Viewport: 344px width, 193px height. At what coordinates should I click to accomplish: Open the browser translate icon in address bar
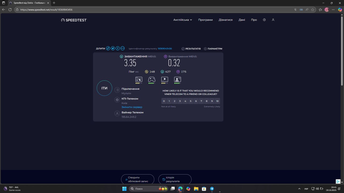[x=301, y=9]
